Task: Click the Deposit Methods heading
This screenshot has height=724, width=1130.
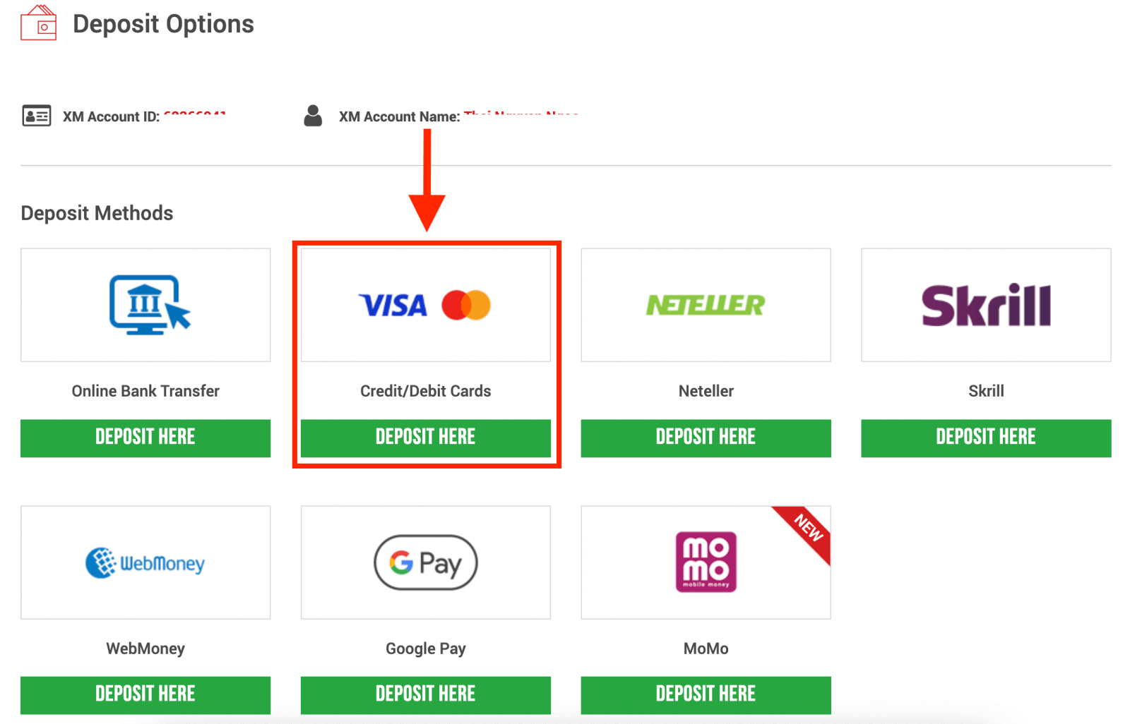Action: point(97,212)
